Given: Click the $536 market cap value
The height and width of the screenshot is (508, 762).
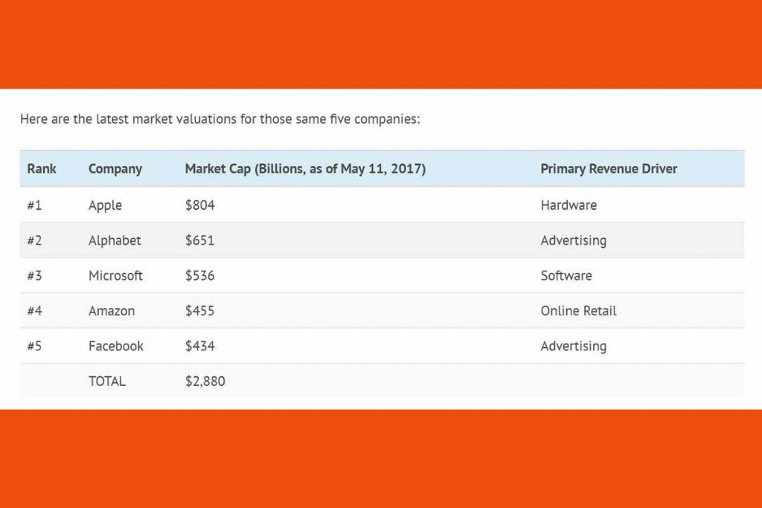Looking at the screenshot, I should coord(199,275).
